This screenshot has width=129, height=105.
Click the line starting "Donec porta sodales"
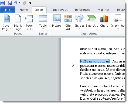103,99
